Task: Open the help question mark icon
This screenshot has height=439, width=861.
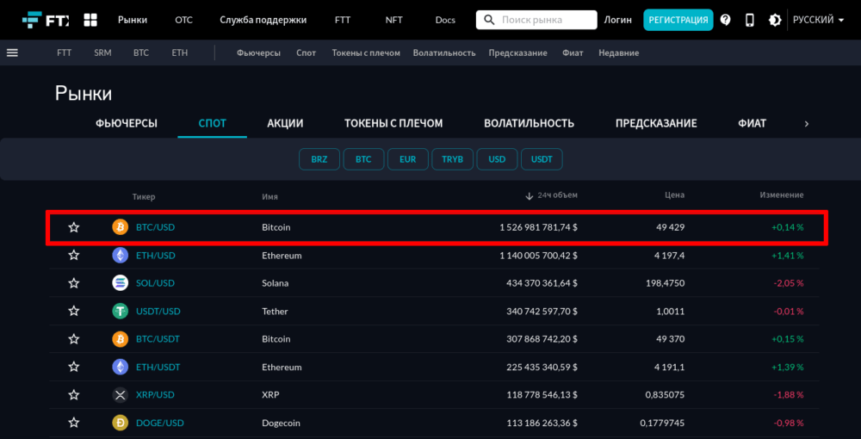Action: [x=726, y=20]
